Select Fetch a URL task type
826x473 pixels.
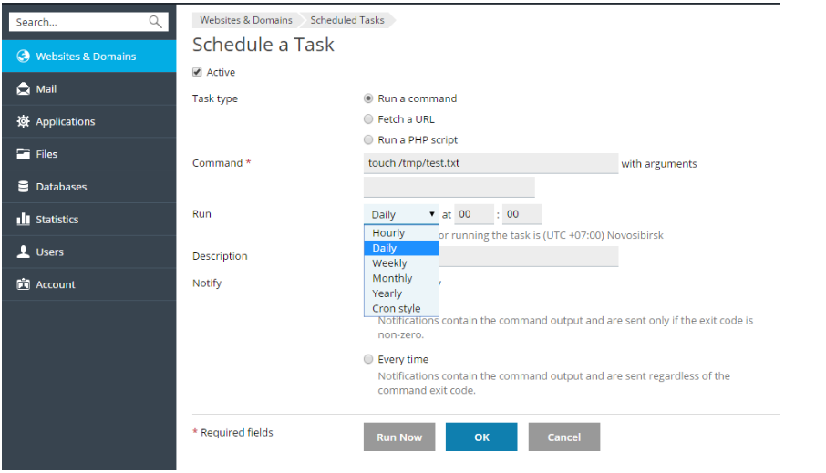pos(368,119)
